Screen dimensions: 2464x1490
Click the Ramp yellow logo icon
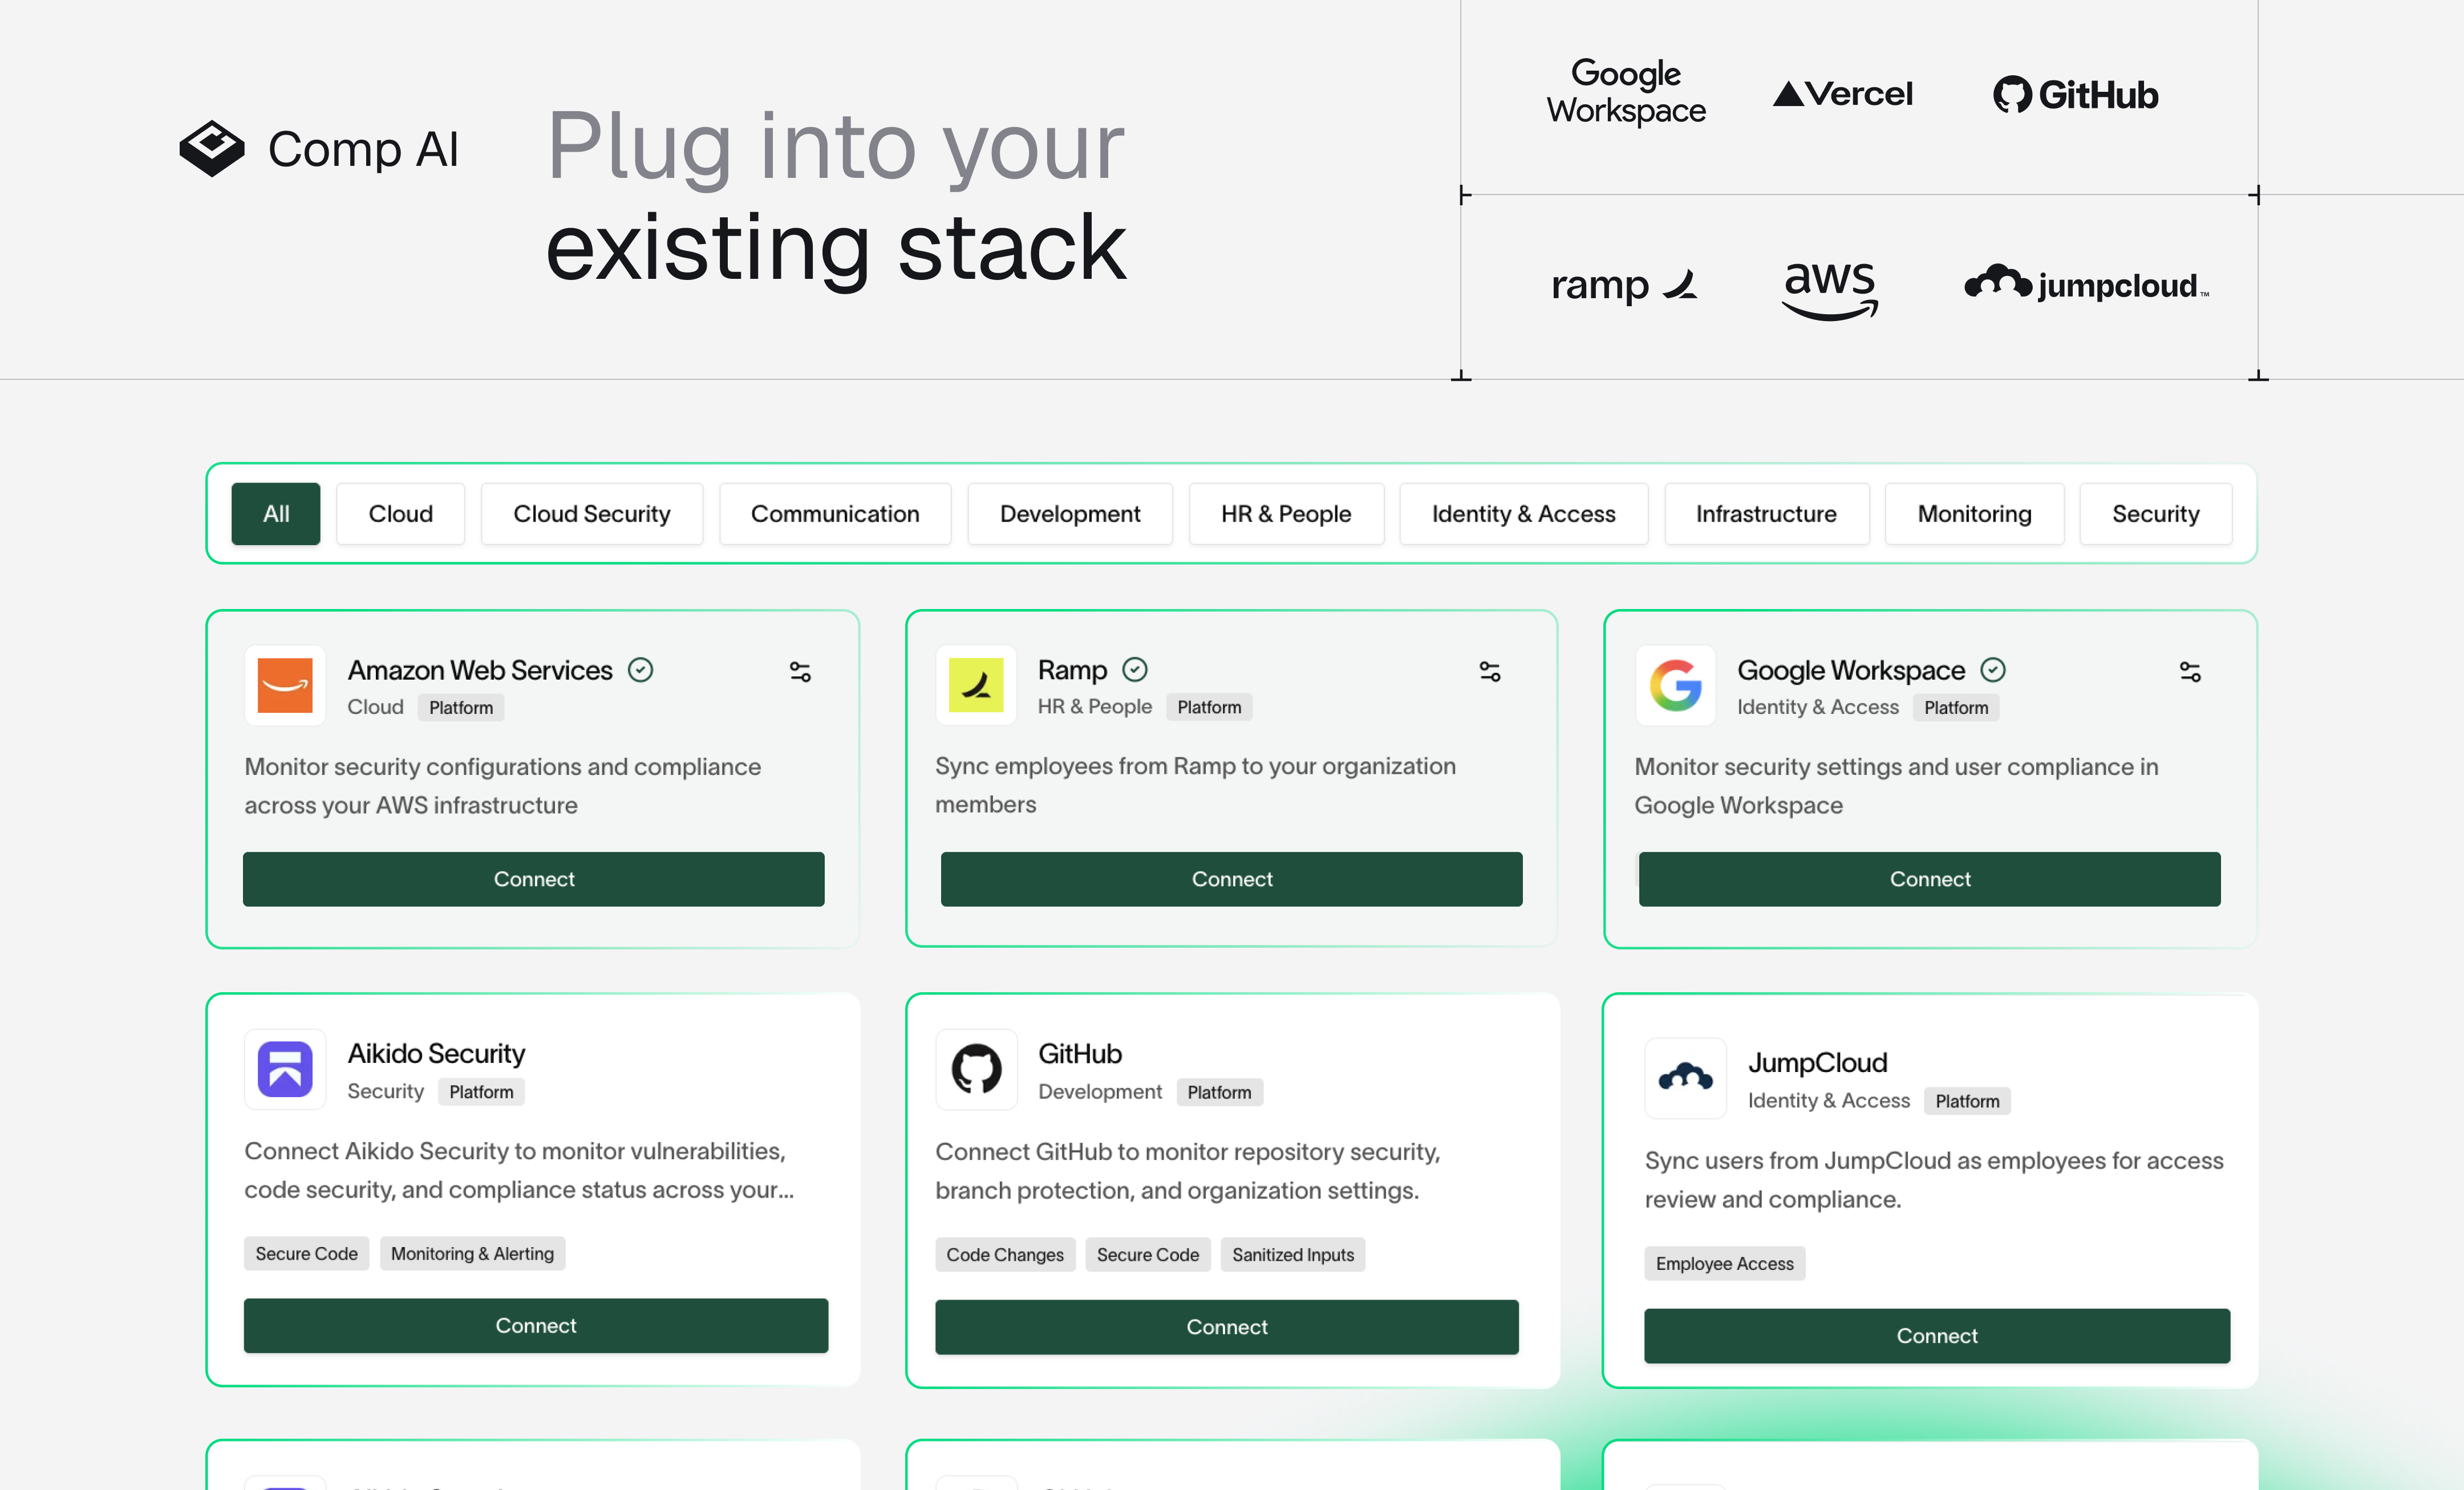pyautogui.click(x=976, y=685)
